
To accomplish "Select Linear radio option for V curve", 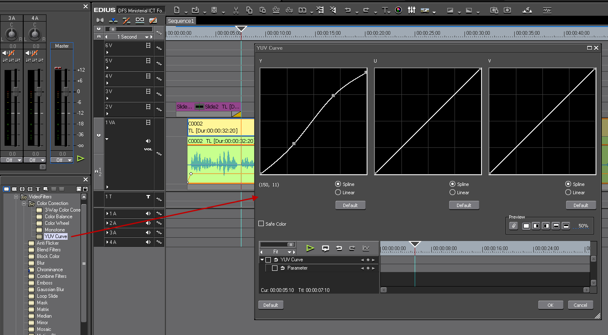I will tap(568, 193).
